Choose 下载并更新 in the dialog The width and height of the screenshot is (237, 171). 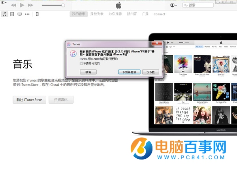coord(129,72)
